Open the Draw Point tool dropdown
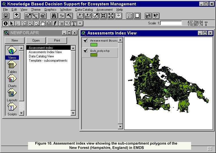Image resolution: width=216 pixels, height=153 pixels. 80,23
